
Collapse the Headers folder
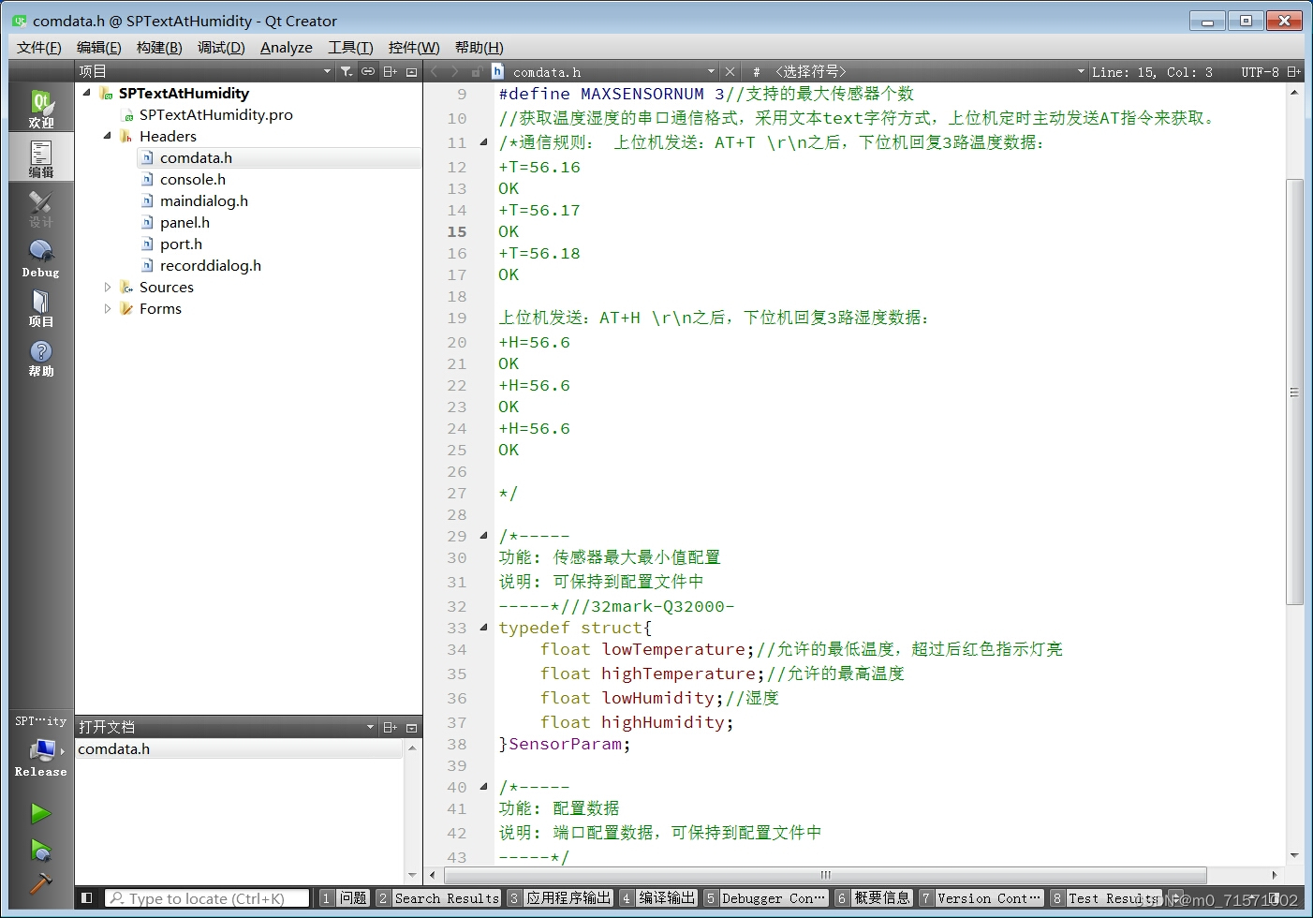coord(107,136)
